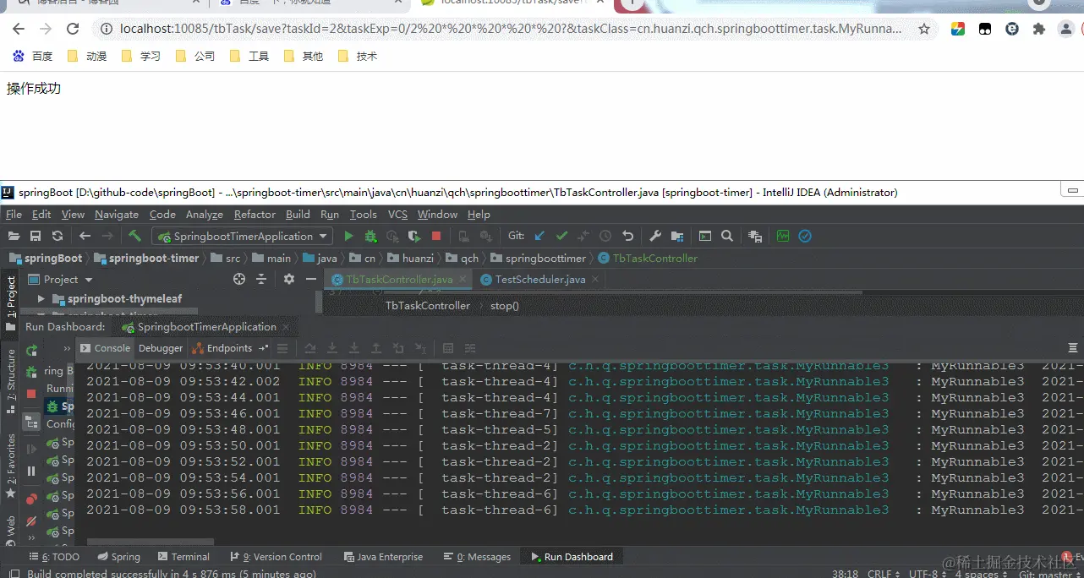Open the Spring tool window
This screenshot has width=1084, height=578.
[x=118, y=557]
